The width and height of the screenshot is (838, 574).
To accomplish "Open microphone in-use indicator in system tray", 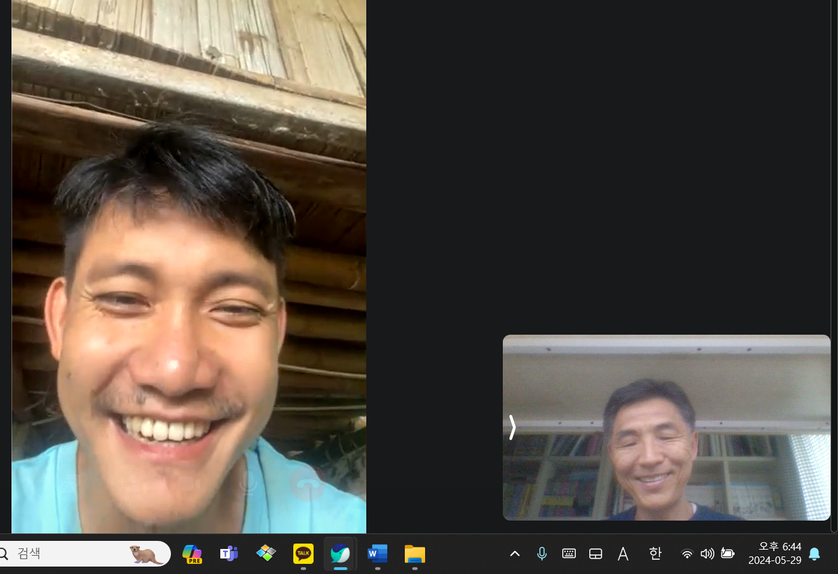I will pyautogui.click(x=541, y=554).
